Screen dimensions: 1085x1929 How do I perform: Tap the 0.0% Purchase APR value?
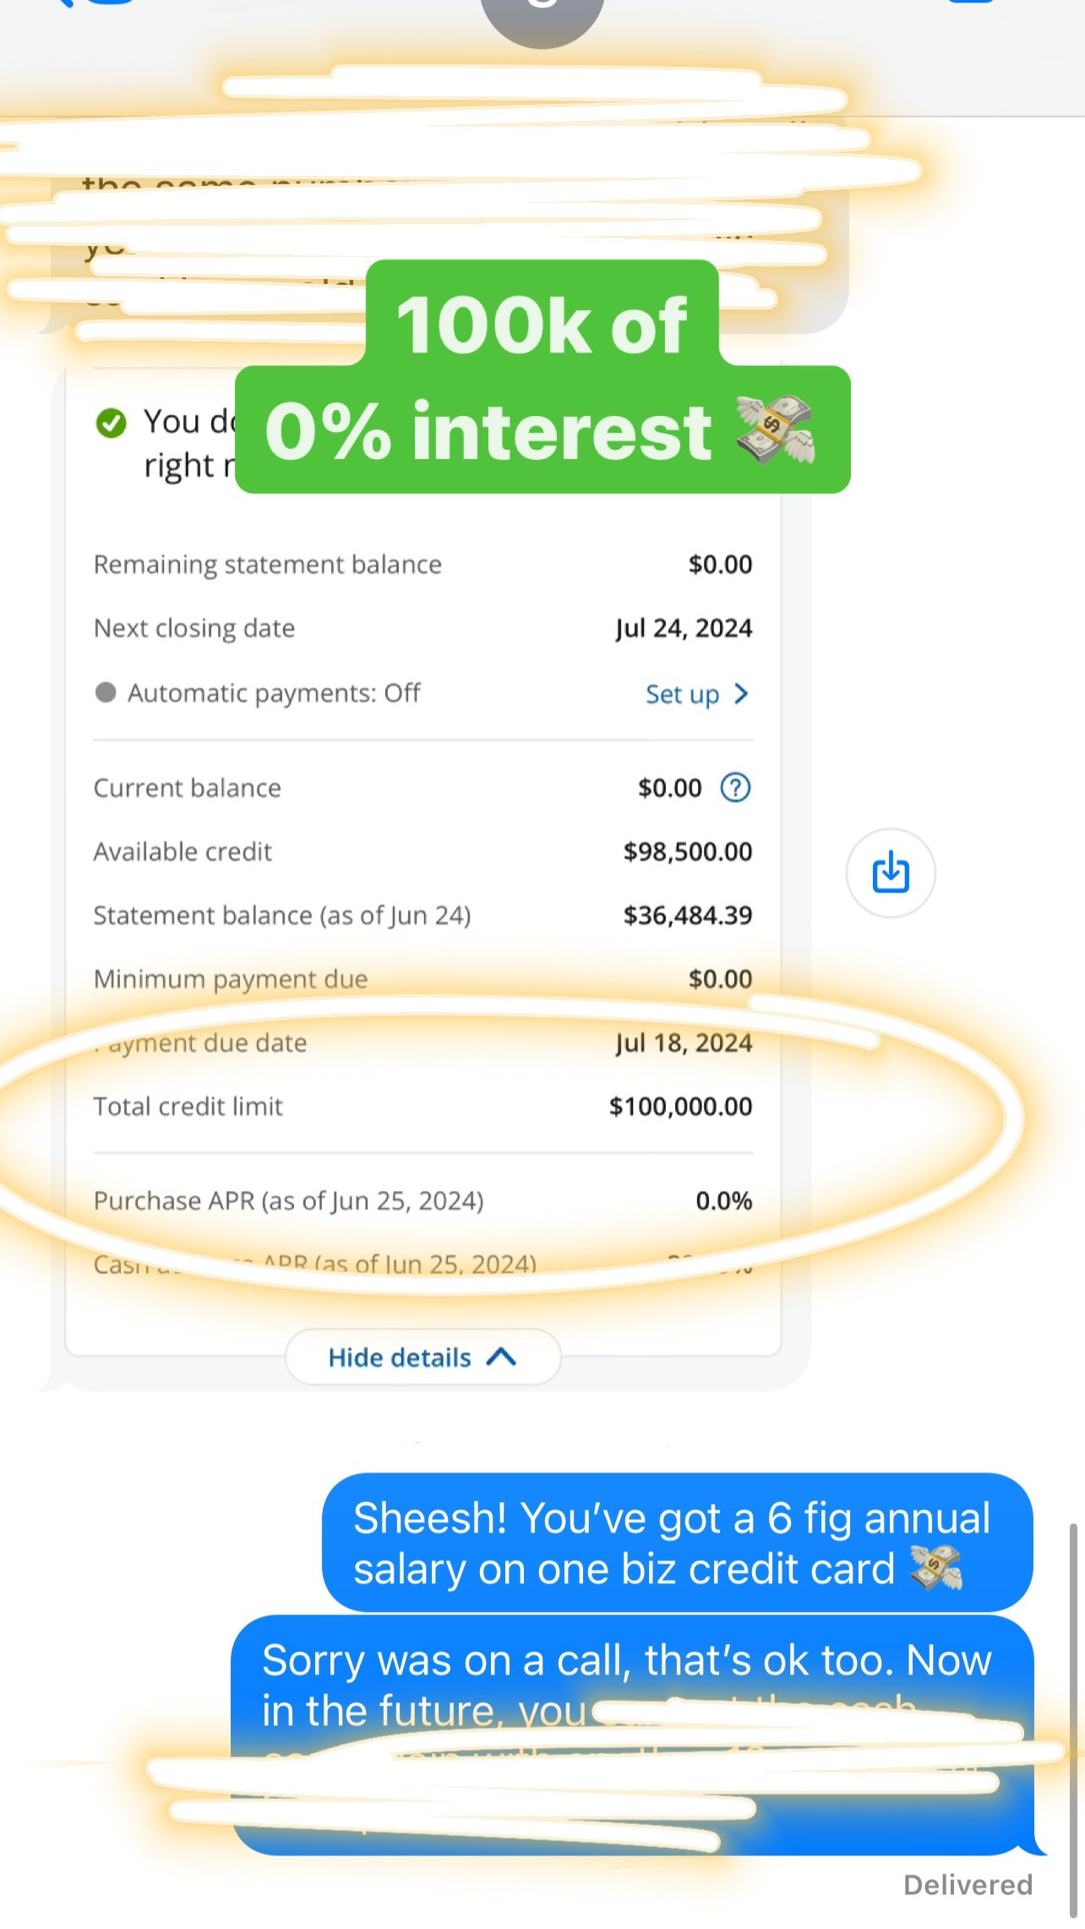[723, 1200]
